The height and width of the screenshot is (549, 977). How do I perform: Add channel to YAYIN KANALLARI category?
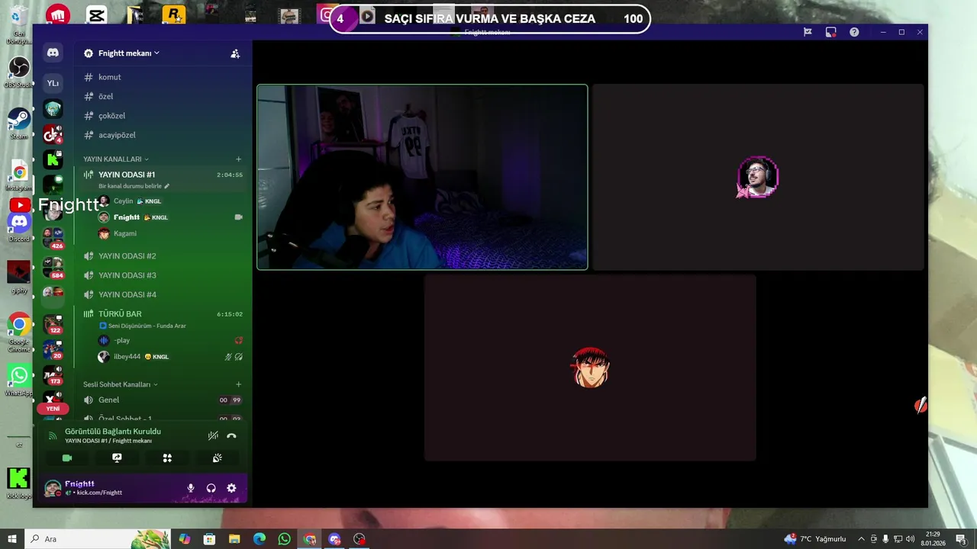(238, 159)
